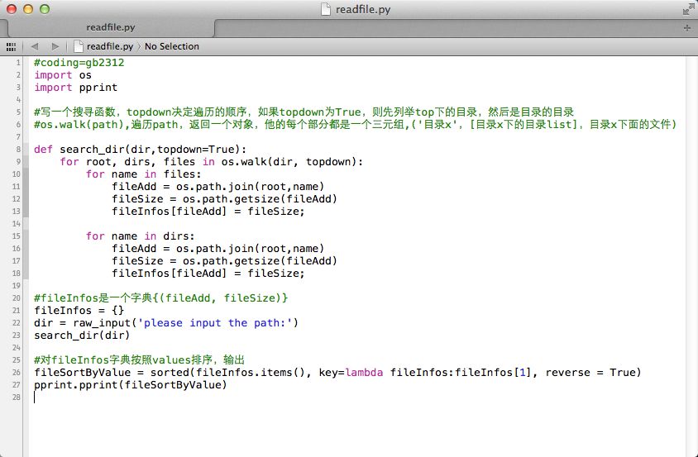This screenshot has height=457, width=698.
Task: Click the file icon in the jump bar
Action: click(x=79, y=46)
